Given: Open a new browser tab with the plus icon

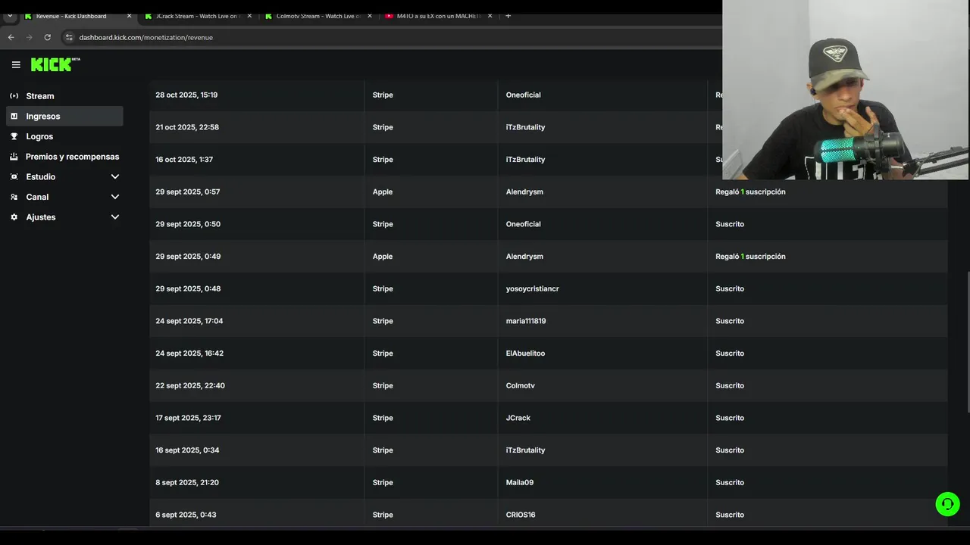Looking at the screenshot, I should (508, 16).
